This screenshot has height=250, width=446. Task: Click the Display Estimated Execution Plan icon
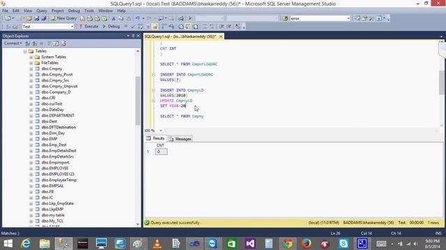(140, 26)
